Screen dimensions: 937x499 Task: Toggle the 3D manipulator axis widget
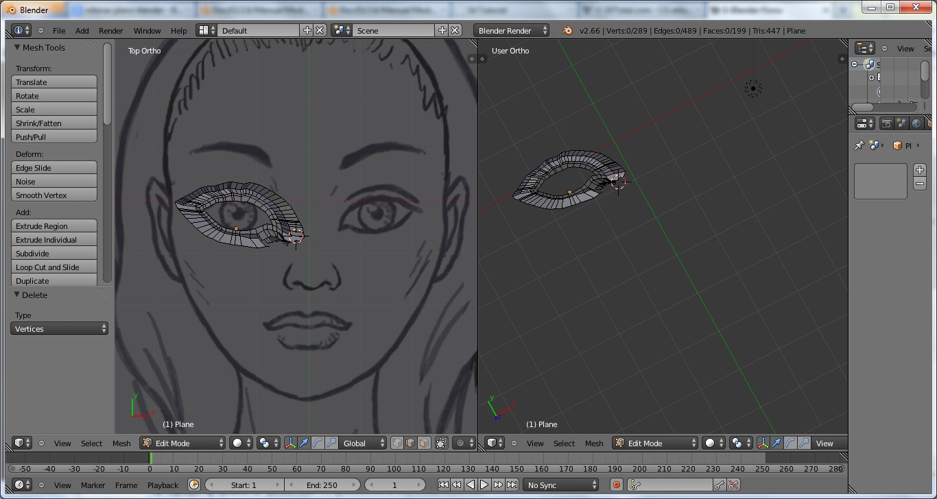[x=290, y=443]
